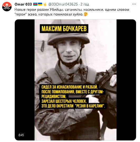This screenshot has width=140, height=142.
Task: Open the Omar 033 display name link
Action: 23,4
